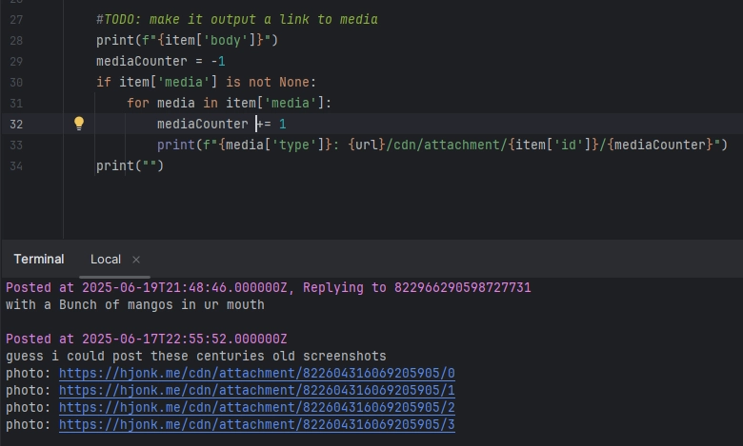Click line number 30 in the gutter
The height and width of the screenshot is (446, 743).
pos(16,83)
